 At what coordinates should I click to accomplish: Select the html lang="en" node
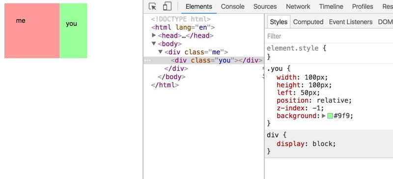[x=183, y=27]
